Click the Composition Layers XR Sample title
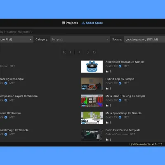165x165 pixels. coord(19,96)
